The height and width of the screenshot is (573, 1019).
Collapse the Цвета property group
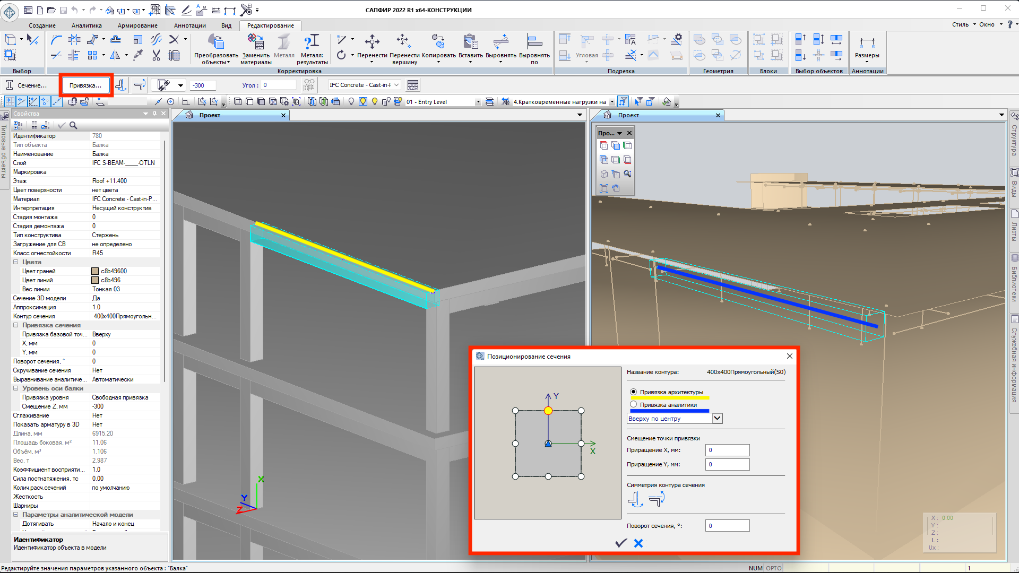pyautogui.click(x=16, y=262)
